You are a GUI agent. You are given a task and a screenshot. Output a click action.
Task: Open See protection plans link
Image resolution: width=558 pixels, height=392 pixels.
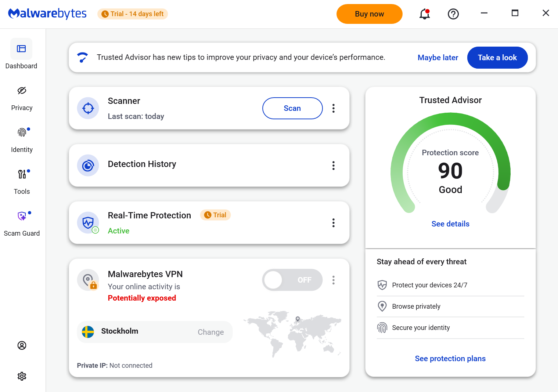450,359
